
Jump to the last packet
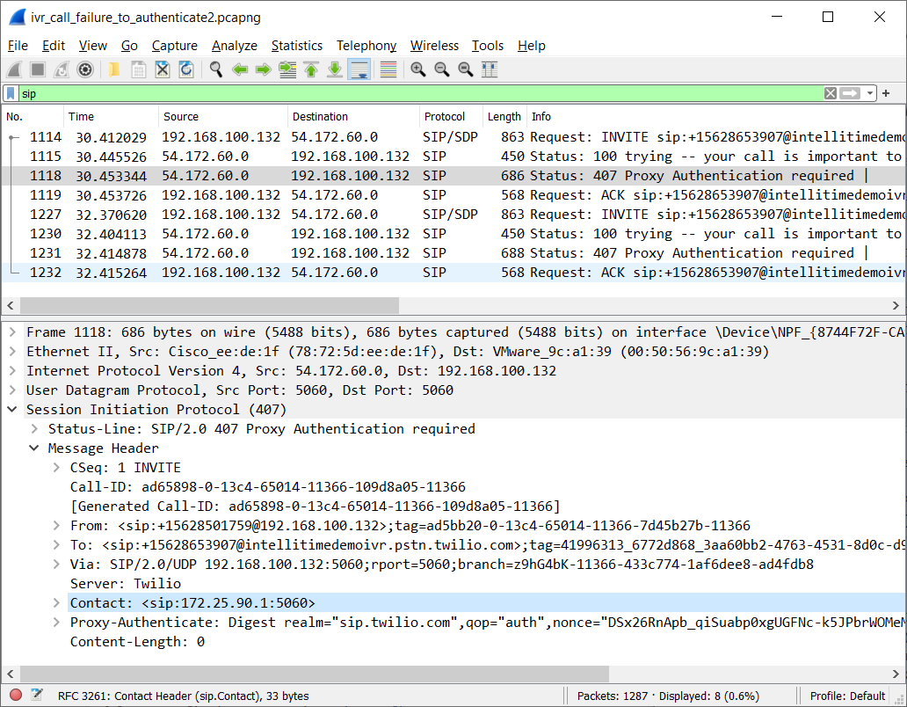(x=334, y=69)
